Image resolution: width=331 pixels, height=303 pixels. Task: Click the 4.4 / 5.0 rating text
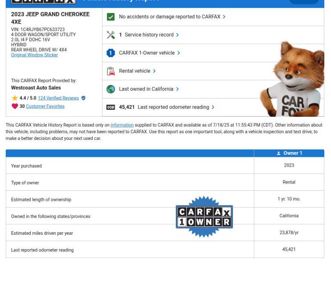click(x=28, y=98)
